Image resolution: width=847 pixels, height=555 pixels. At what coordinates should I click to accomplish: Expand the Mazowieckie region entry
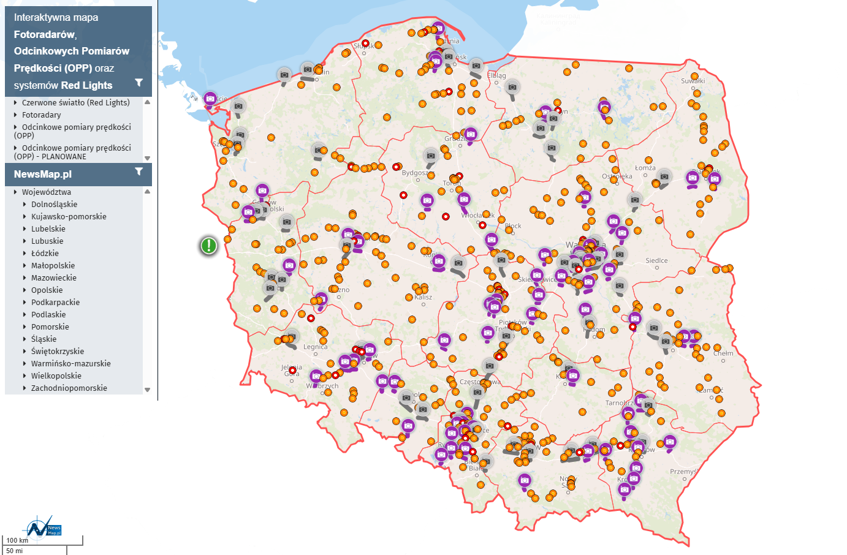[x=55, y=277]
